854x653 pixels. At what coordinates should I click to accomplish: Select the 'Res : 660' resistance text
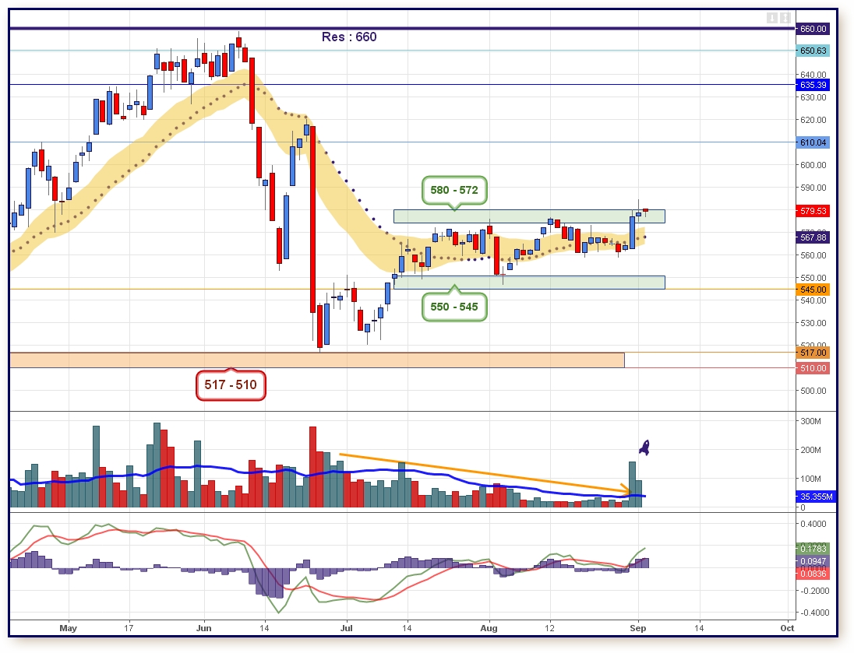tap(349, 37)
